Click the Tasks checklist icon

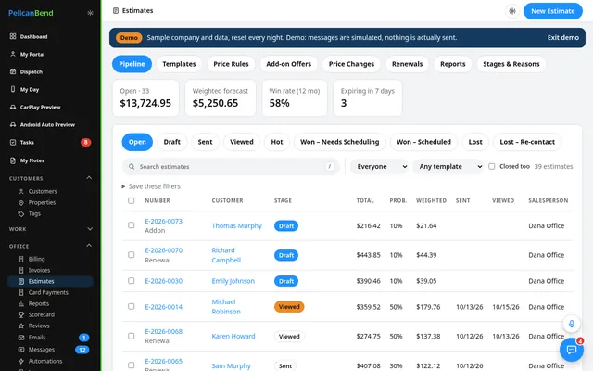[13, 142]
